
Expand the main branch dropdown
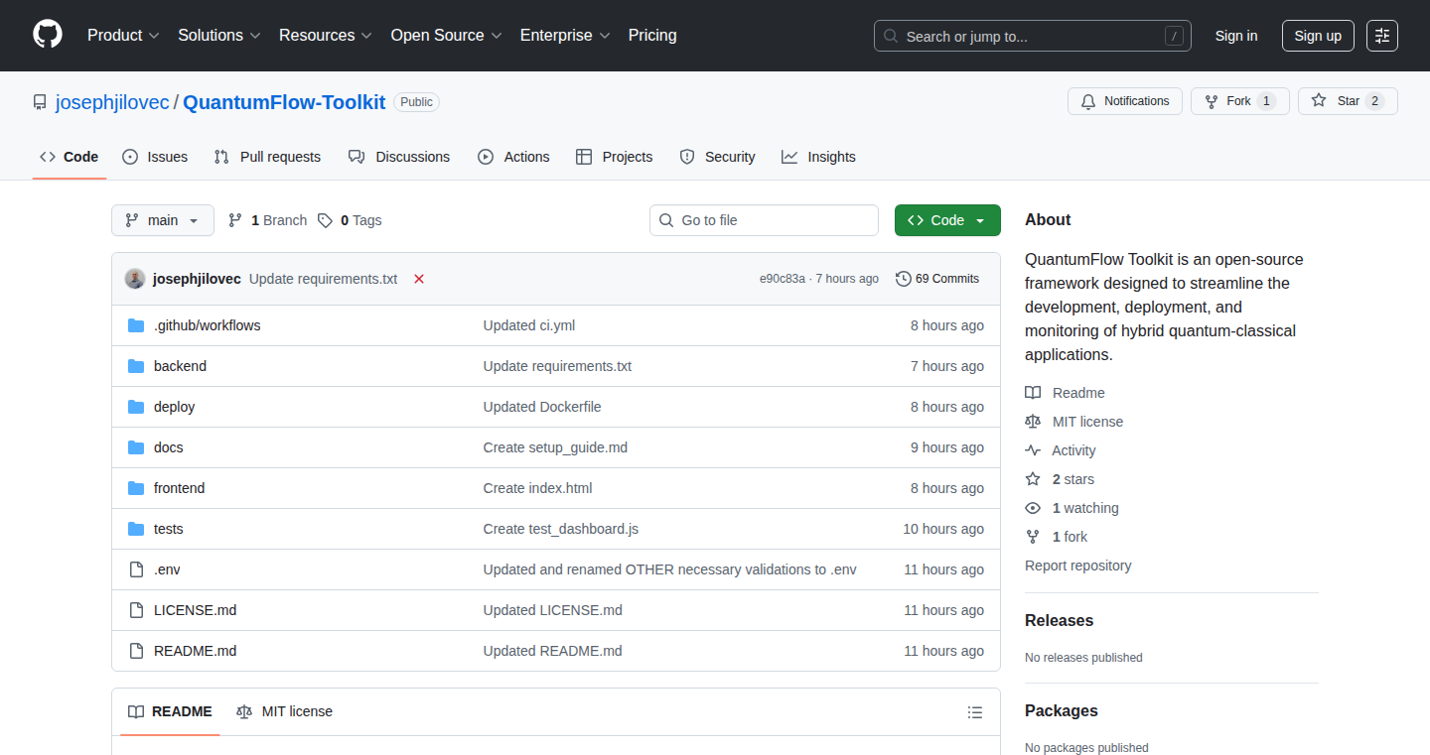coord(163,220)
